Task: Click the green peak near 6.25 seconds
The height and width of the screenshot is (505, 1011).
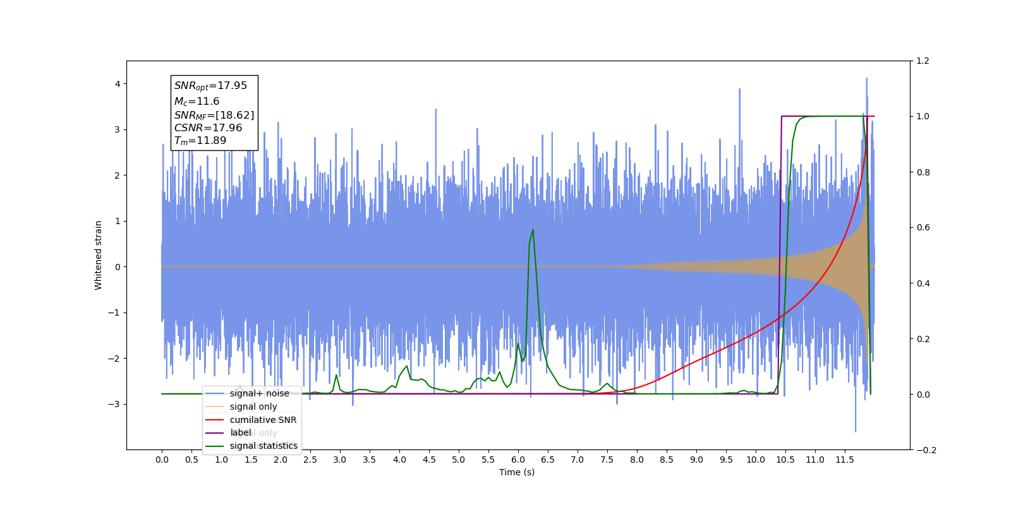Action: [533, 230]
